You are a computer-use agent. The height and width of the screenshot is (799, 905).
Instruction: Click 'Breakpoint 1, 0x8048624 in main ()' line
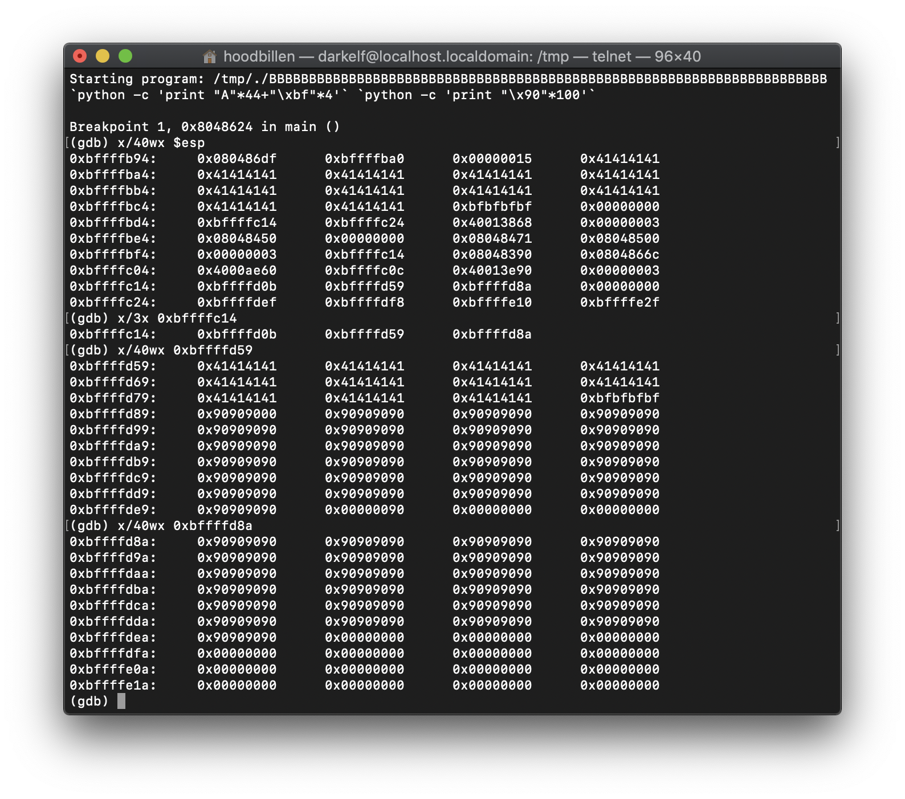[205, 127]
